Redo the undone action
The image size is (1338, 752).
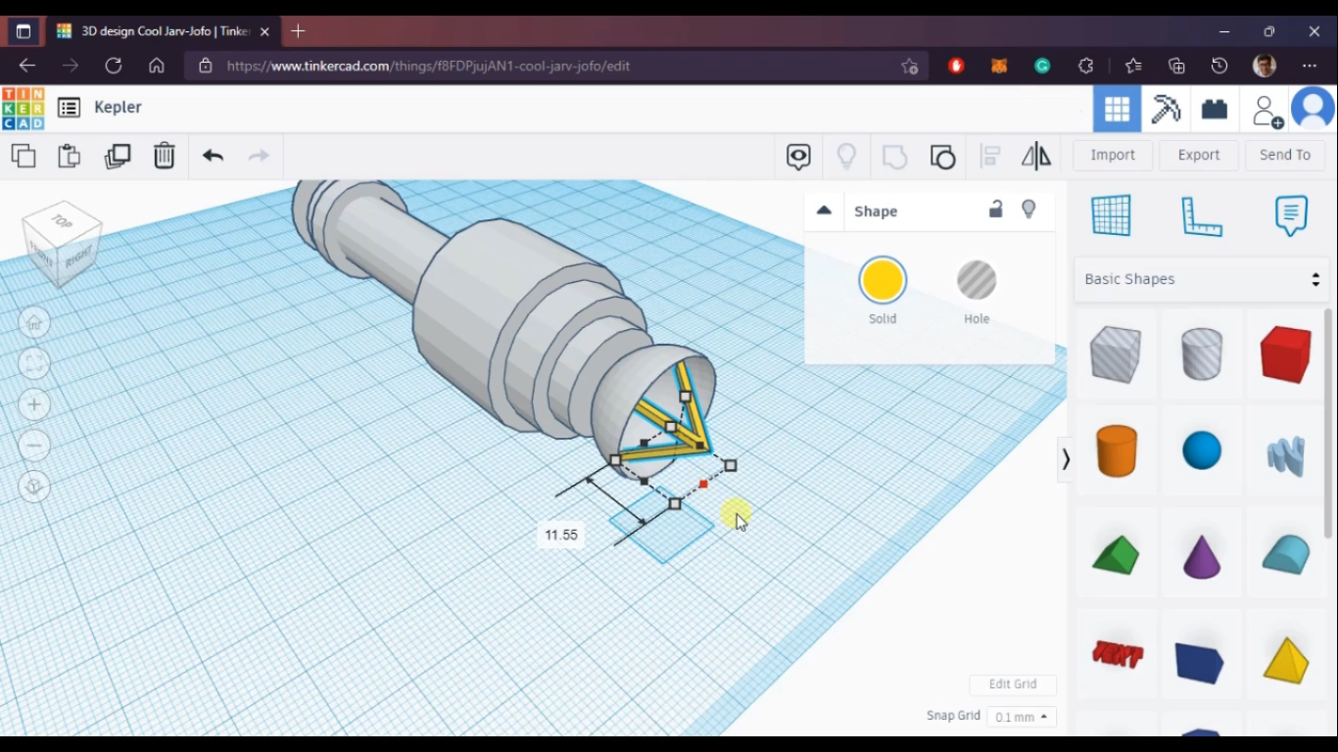(x=259, y=156)
